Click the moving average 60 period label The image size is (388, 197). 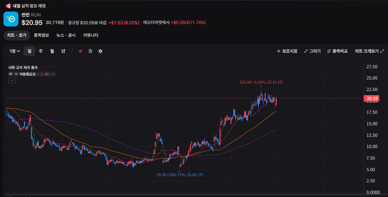[46, 74]
